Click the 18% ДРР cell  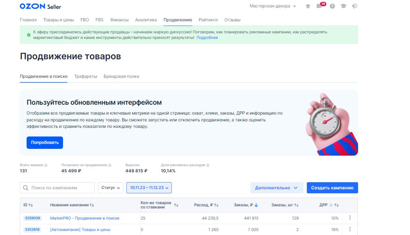335,230
